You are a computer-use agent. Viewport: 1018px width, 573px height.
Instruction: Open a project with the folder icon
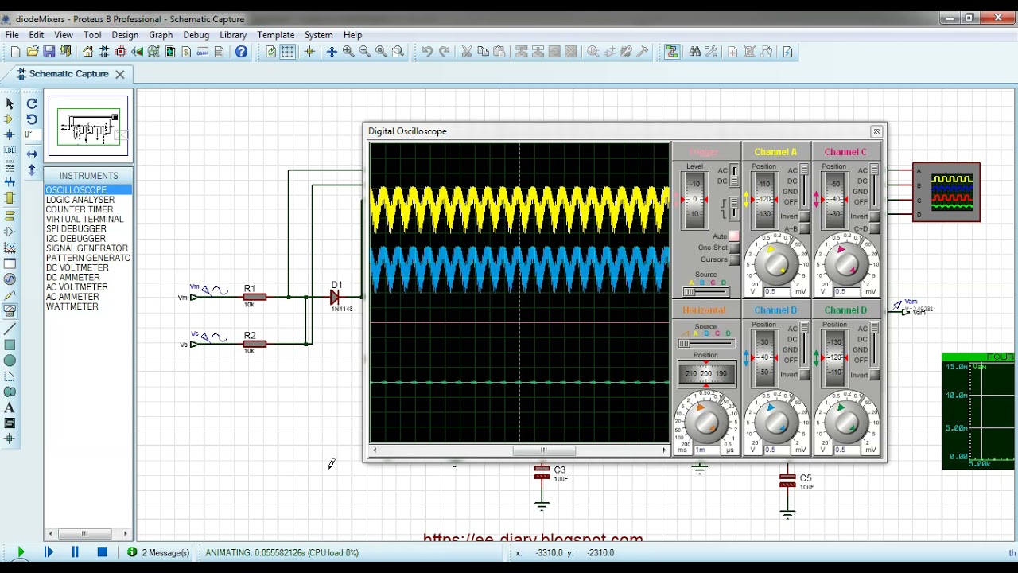tap(32, 52)
